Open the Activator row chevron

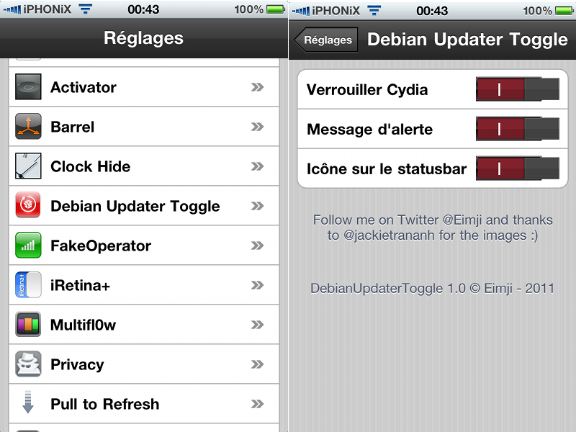257,87
